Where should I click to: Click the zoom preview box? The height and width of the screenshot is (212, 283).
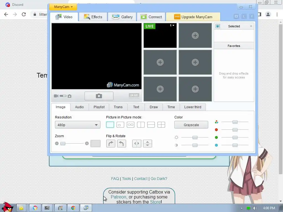tap(95, 144)
